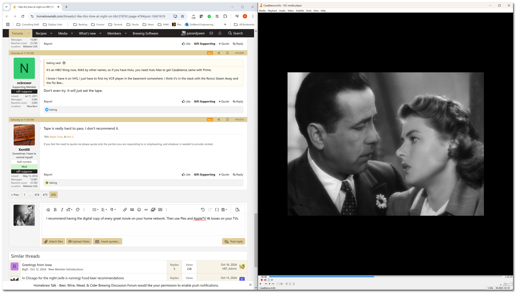The height and width of the screenshot is (293, 516).
Task: Show extended settings equalizer icon in VLC
Action: (282, 284)
